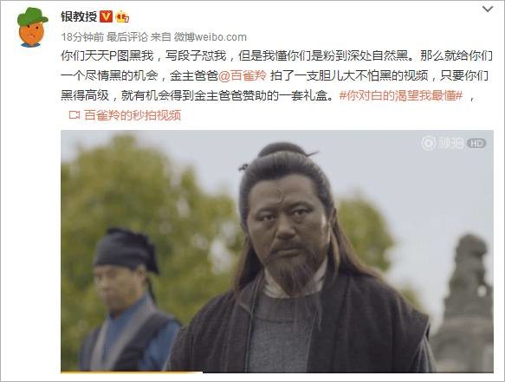Image resolution: width=505 pixels, height=382 pixels.
Task: Open the orange avatar with green hat
Action: 31,28
